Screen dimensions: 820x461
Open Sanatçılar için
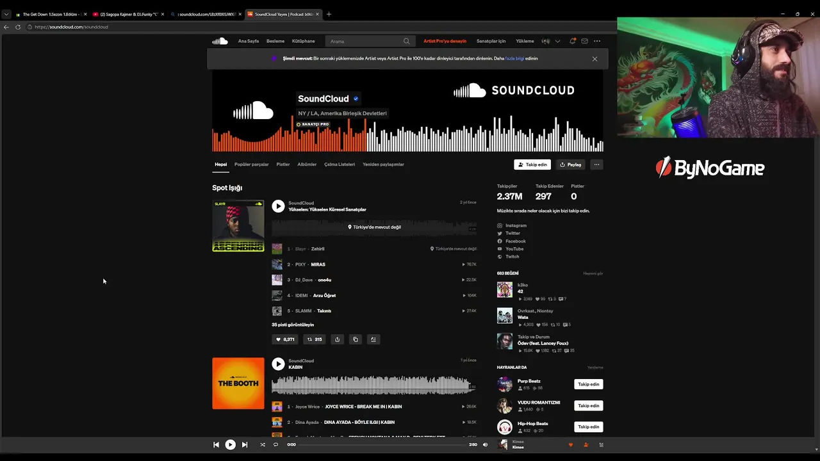click(491, 41)
